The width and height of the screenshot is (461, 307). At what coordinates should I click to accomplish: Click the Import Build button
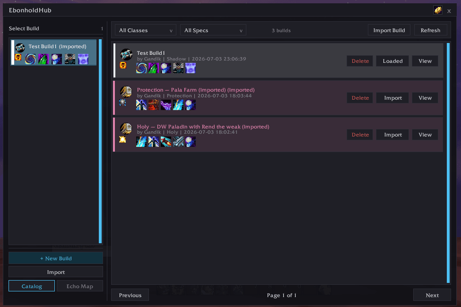click(389, 30)
